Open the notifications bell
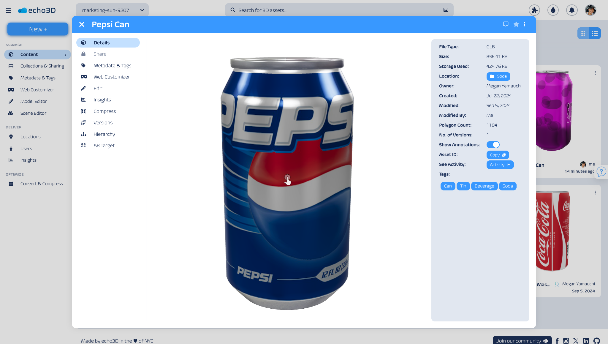Viewport: 608px width, 344px height. (572, 10)
